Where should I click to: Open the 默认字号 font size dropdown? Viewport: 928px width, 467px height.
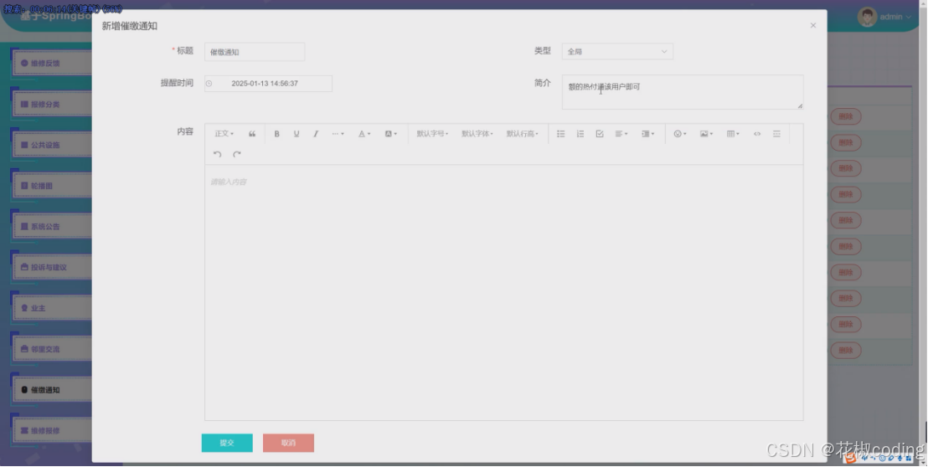[432, 134]
